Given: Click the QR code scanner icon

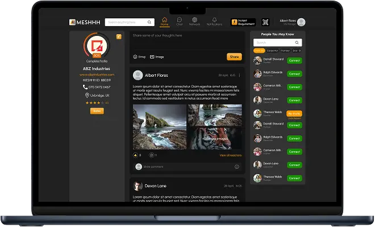Looking at the screenshot, I should tap(265, 22).
